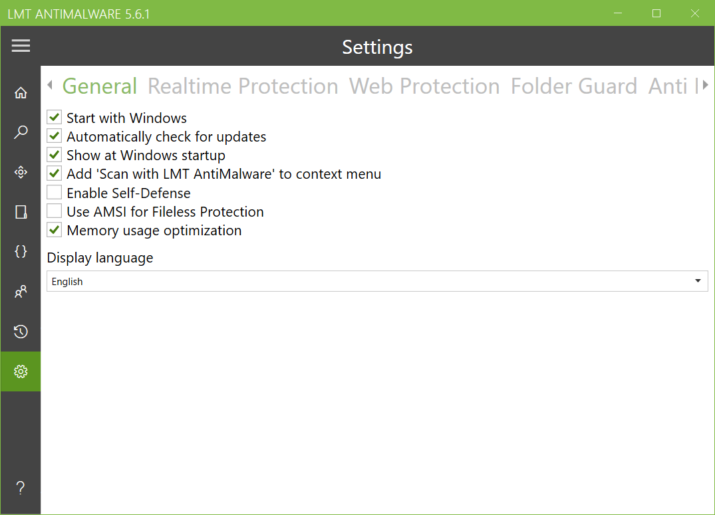Open the Folder Guard tab

click(x=573, y=86)
